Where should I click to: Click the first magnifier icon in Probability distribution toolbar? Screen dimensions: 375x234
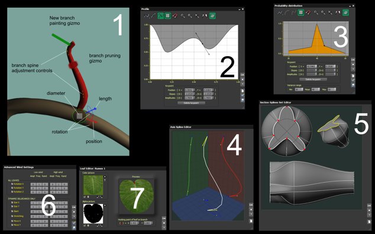pos(316,12)
